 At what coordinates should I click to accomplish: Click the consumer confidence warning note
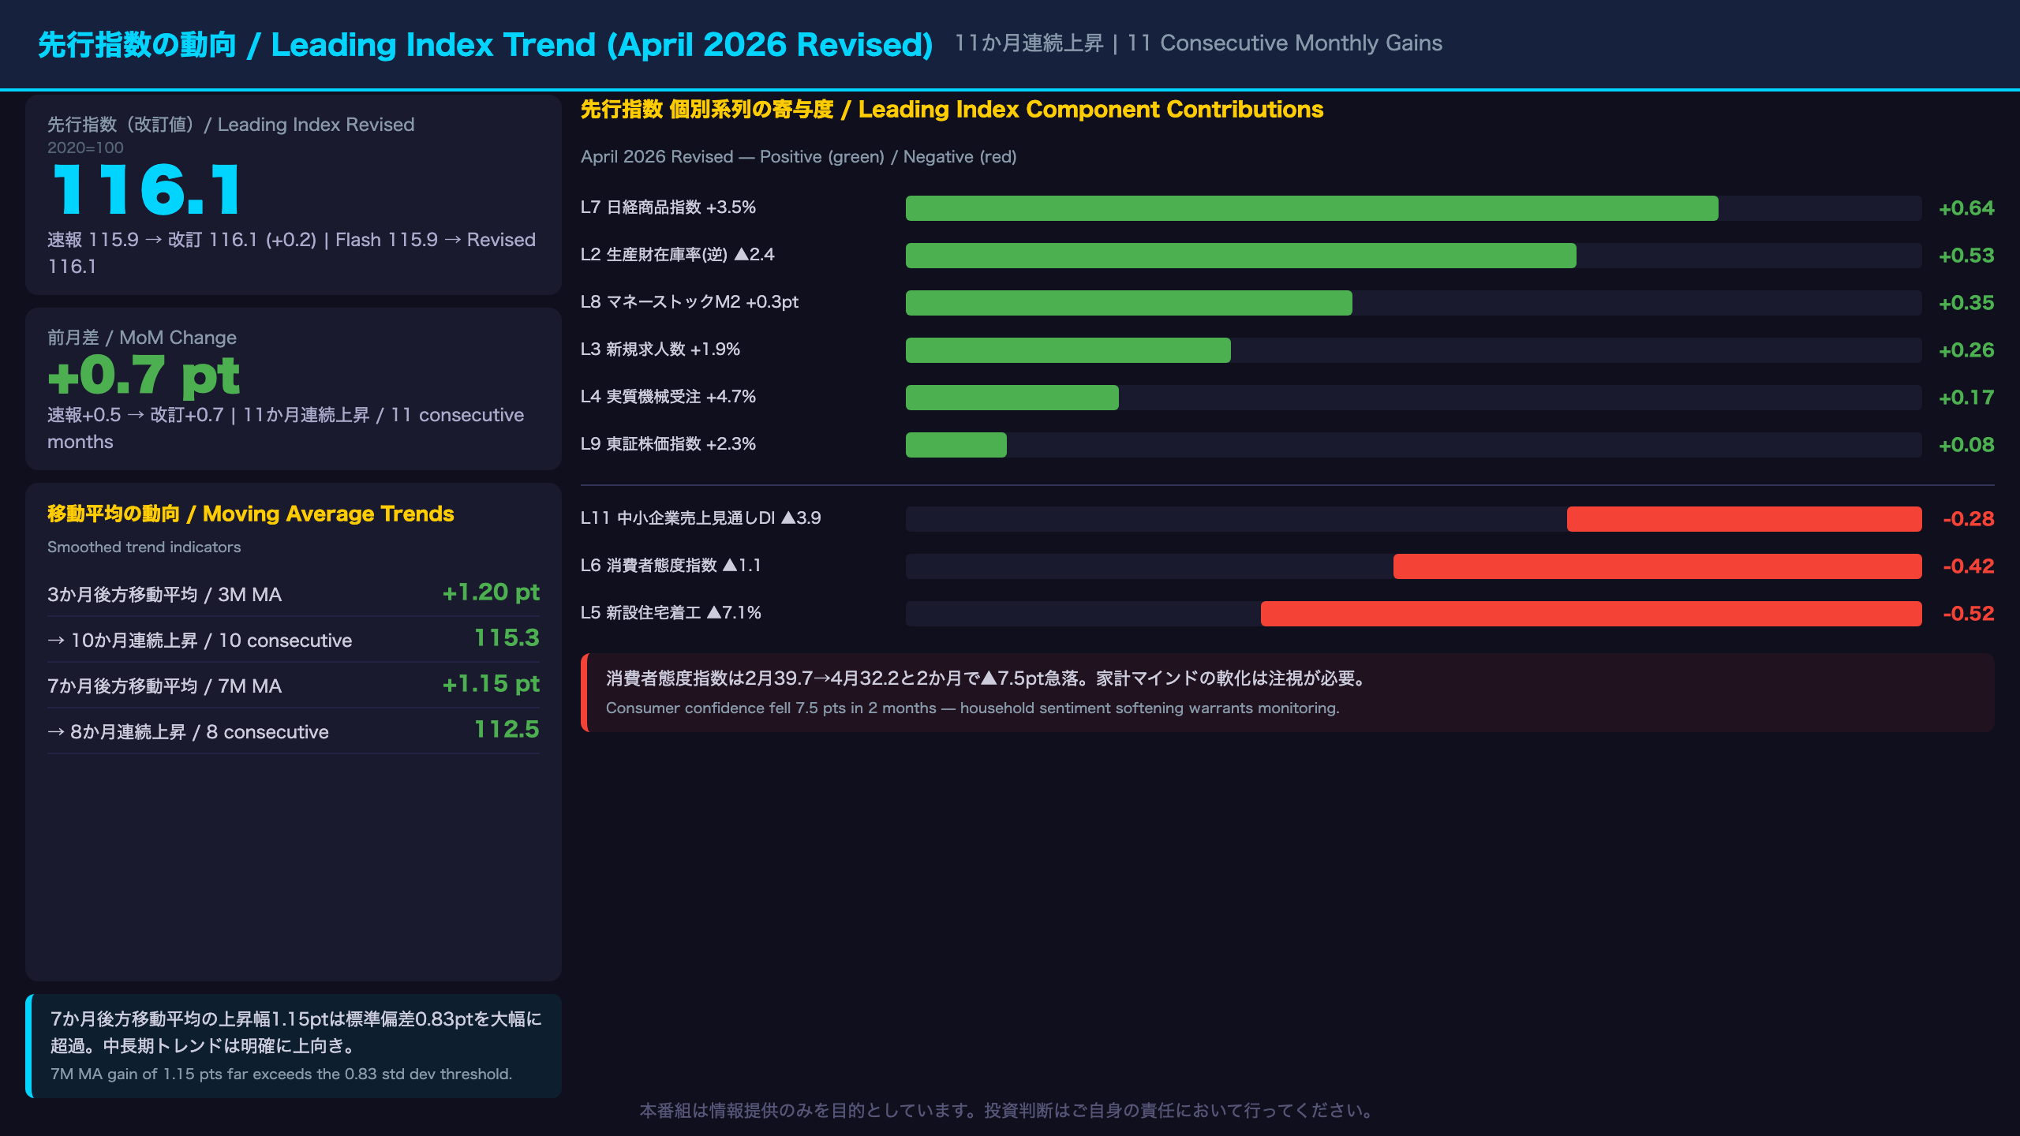[x=1288, y=693]
